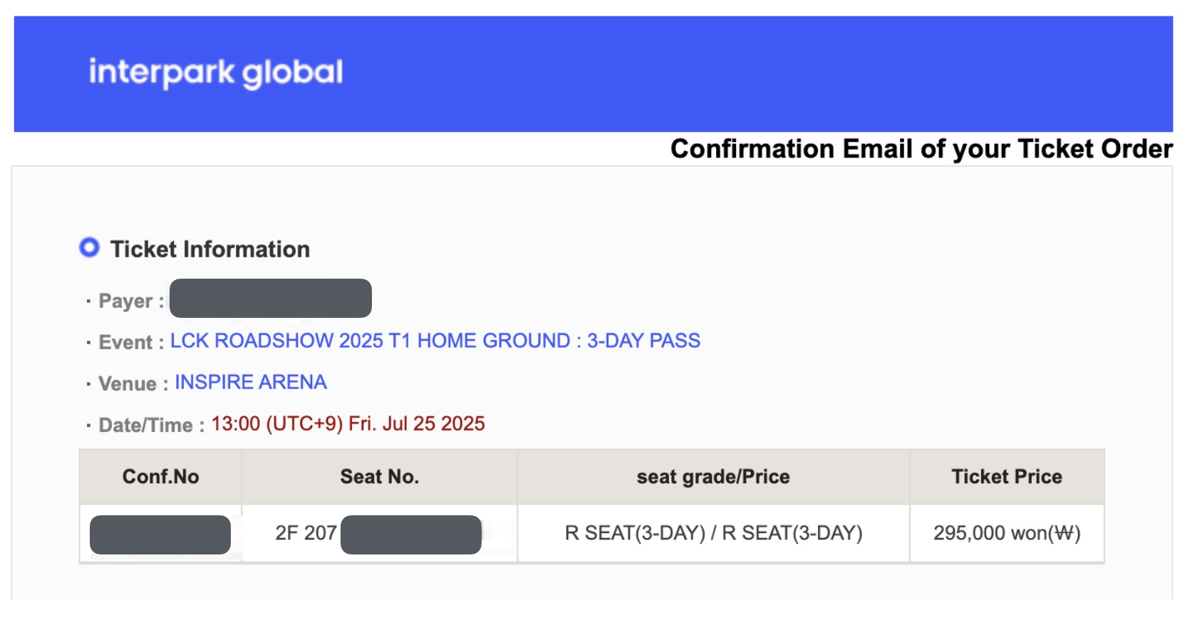Click the 2F 207 seat number

306,533
